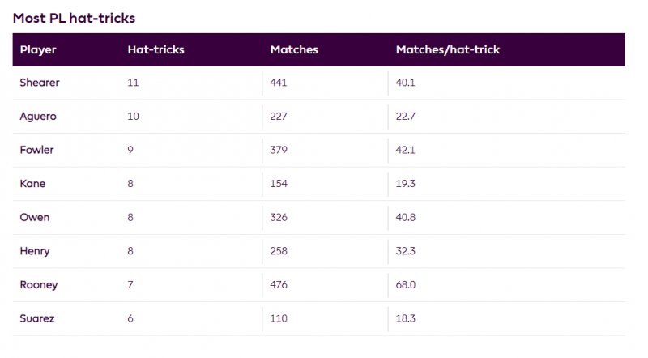Click the Player column header

[38, 50]
